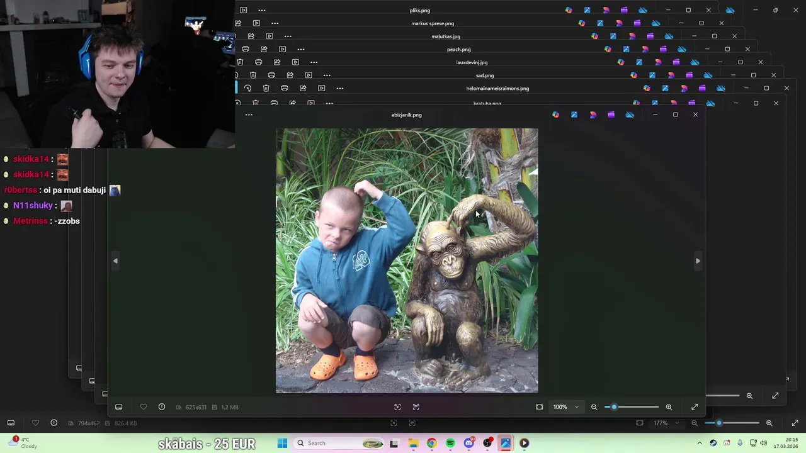The height and width of the screenshot is (453, 806).
Task: Zoom in on abizjanik.png photo
Action: pos(669,407)
